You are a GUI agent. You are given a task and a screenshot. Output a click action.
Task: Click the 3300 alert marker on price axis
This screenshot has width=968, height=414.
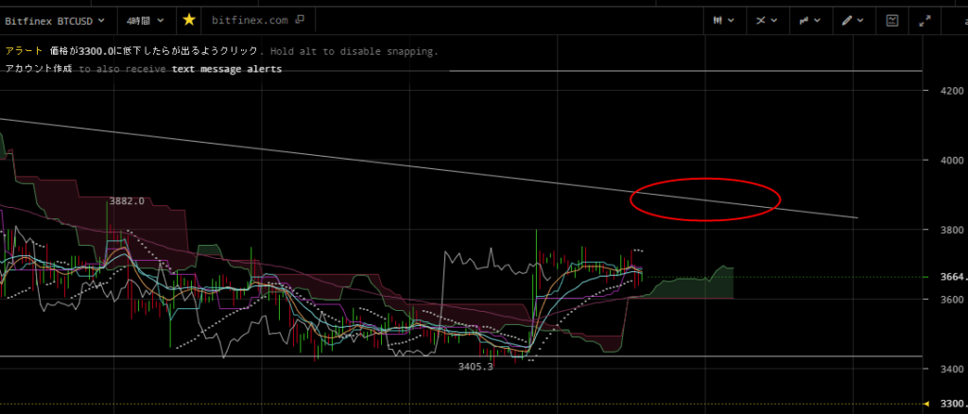[945, 404]
